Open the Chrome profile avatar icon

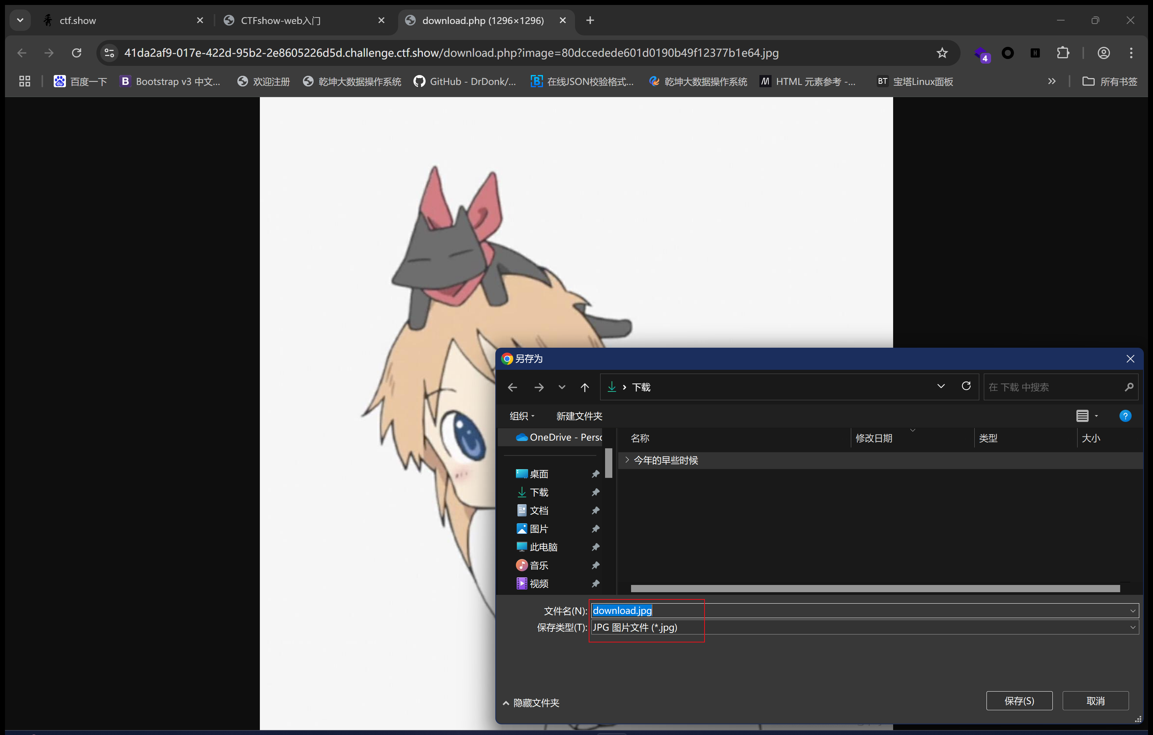tap(1103, 53)
